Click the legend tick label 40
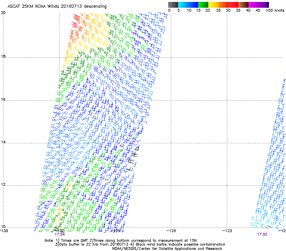Screen dimensions: 286x251 [x=248, y=10]
